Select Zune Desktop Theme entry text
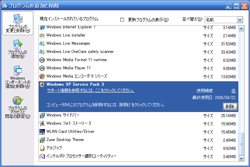This screenshot has width=250, height=167. [65, 140]
